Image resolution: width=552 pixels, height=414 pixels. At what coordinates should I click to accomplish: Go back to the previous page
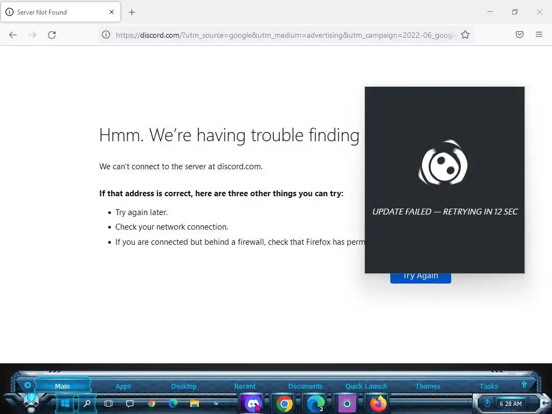click(13, 35)
